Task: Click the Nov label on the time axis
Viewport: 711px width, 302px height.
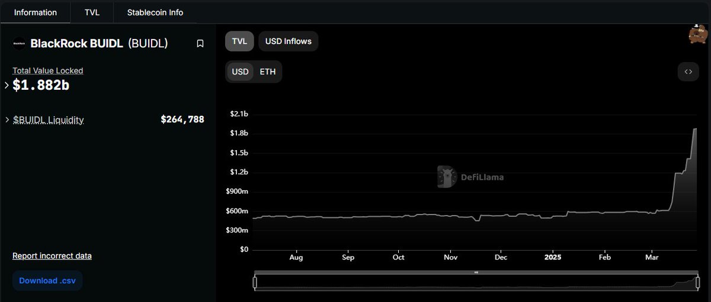Action: (x=451, y=257)
